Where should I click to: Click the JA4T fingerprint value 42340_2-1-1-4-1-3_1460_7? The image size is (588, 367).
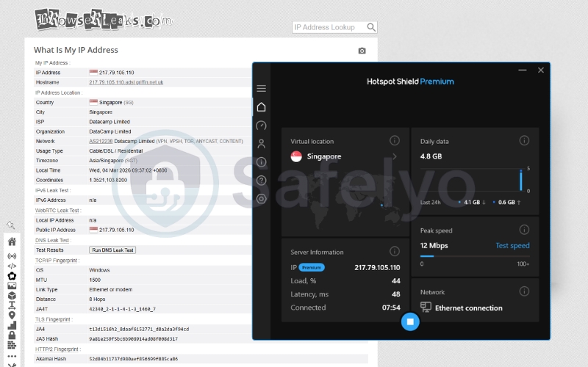[122, 309]
